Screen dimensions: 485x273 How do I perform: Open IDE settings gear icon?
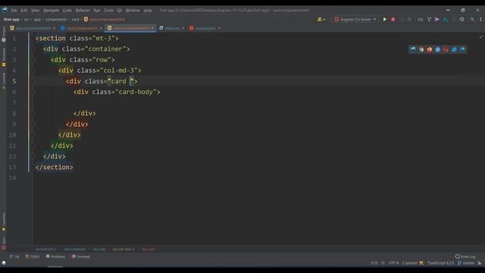click(462, 19)
